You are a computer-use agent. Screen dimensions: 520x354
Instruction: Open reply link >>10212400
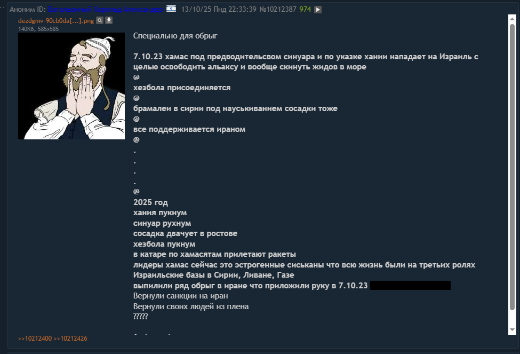click(35, 339)
